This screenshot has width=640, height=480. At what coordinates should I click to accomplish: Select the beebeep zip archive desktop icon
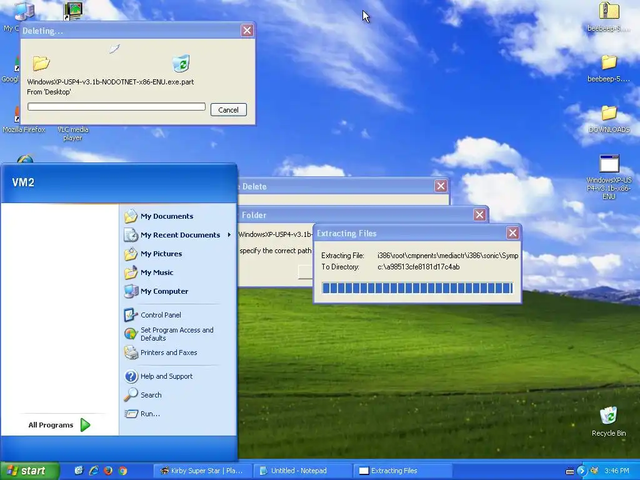(609, 16)
